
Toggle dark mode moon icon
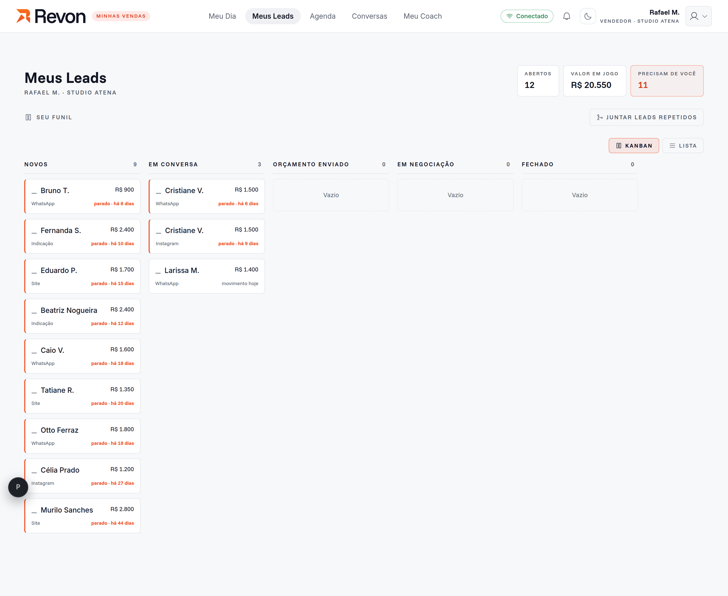[587, 16]
